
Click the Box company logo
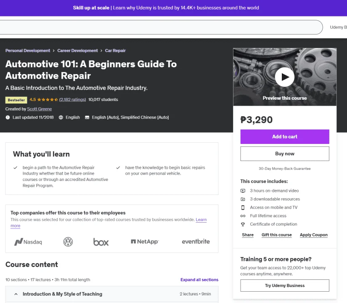101,242
